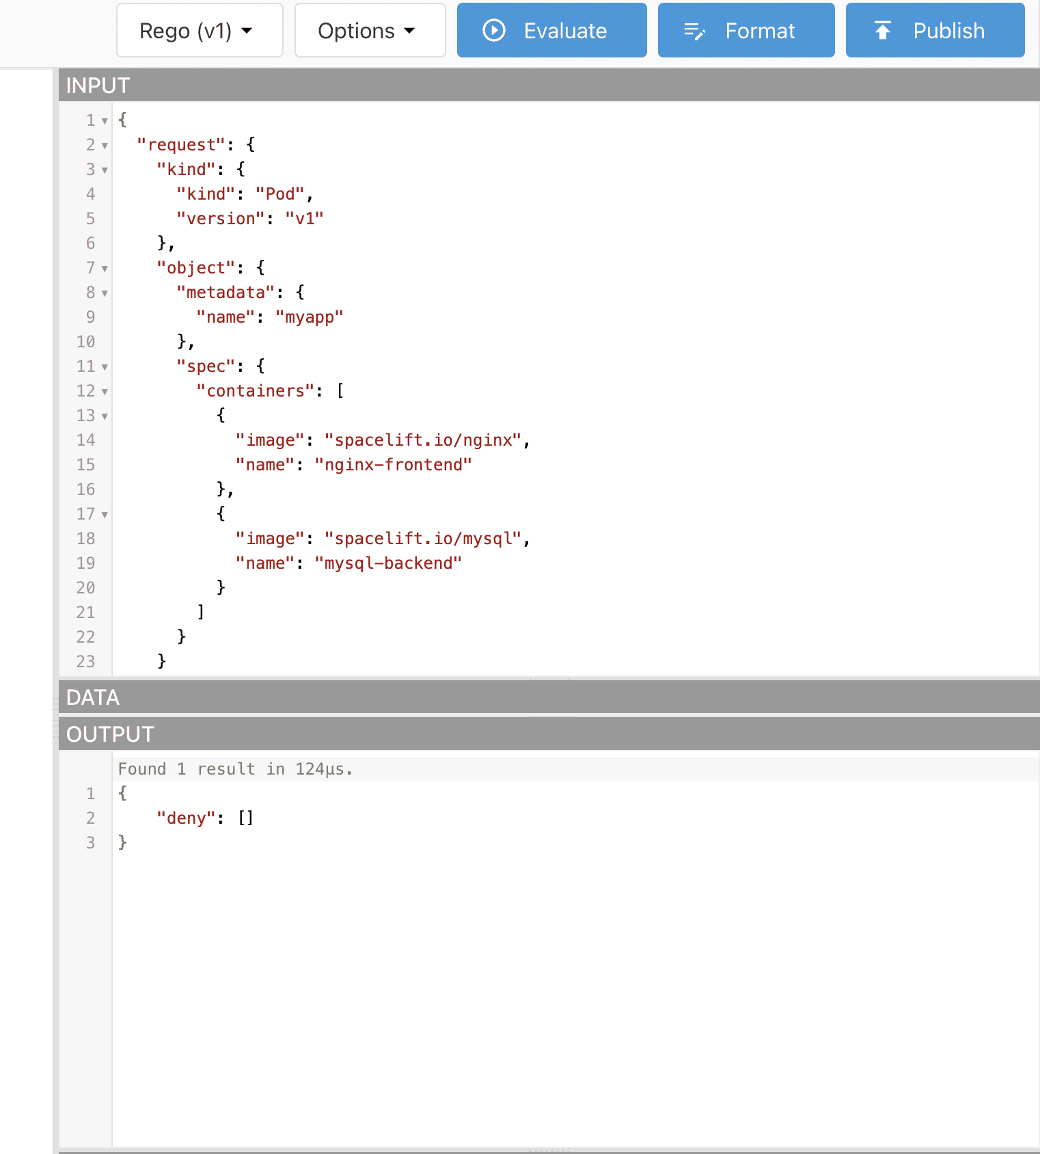Place cursor on "spacelift.io/nginx" image value
The image size is (1040, 1154).
(x=423, y=440)
